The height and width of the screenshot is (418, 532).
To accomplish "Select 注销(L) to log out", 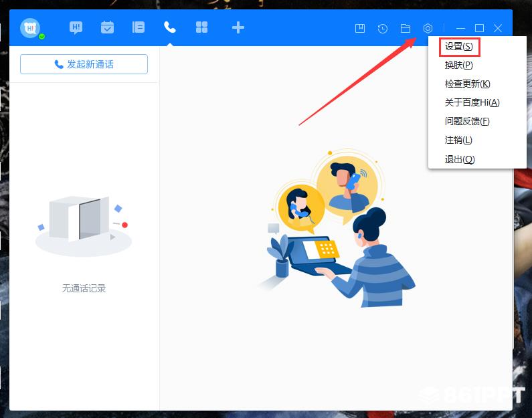I will pos(458,140).
